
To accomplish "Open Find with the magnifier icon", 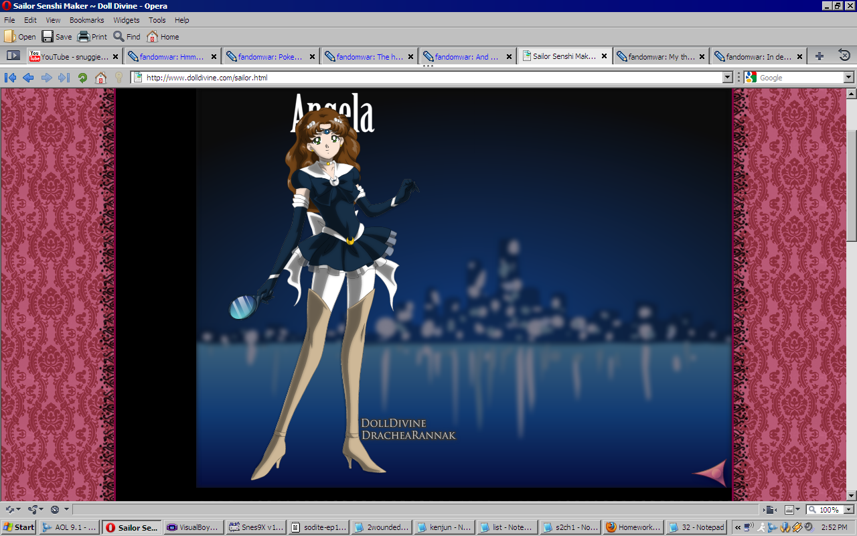I will click(x=119, y=37).
